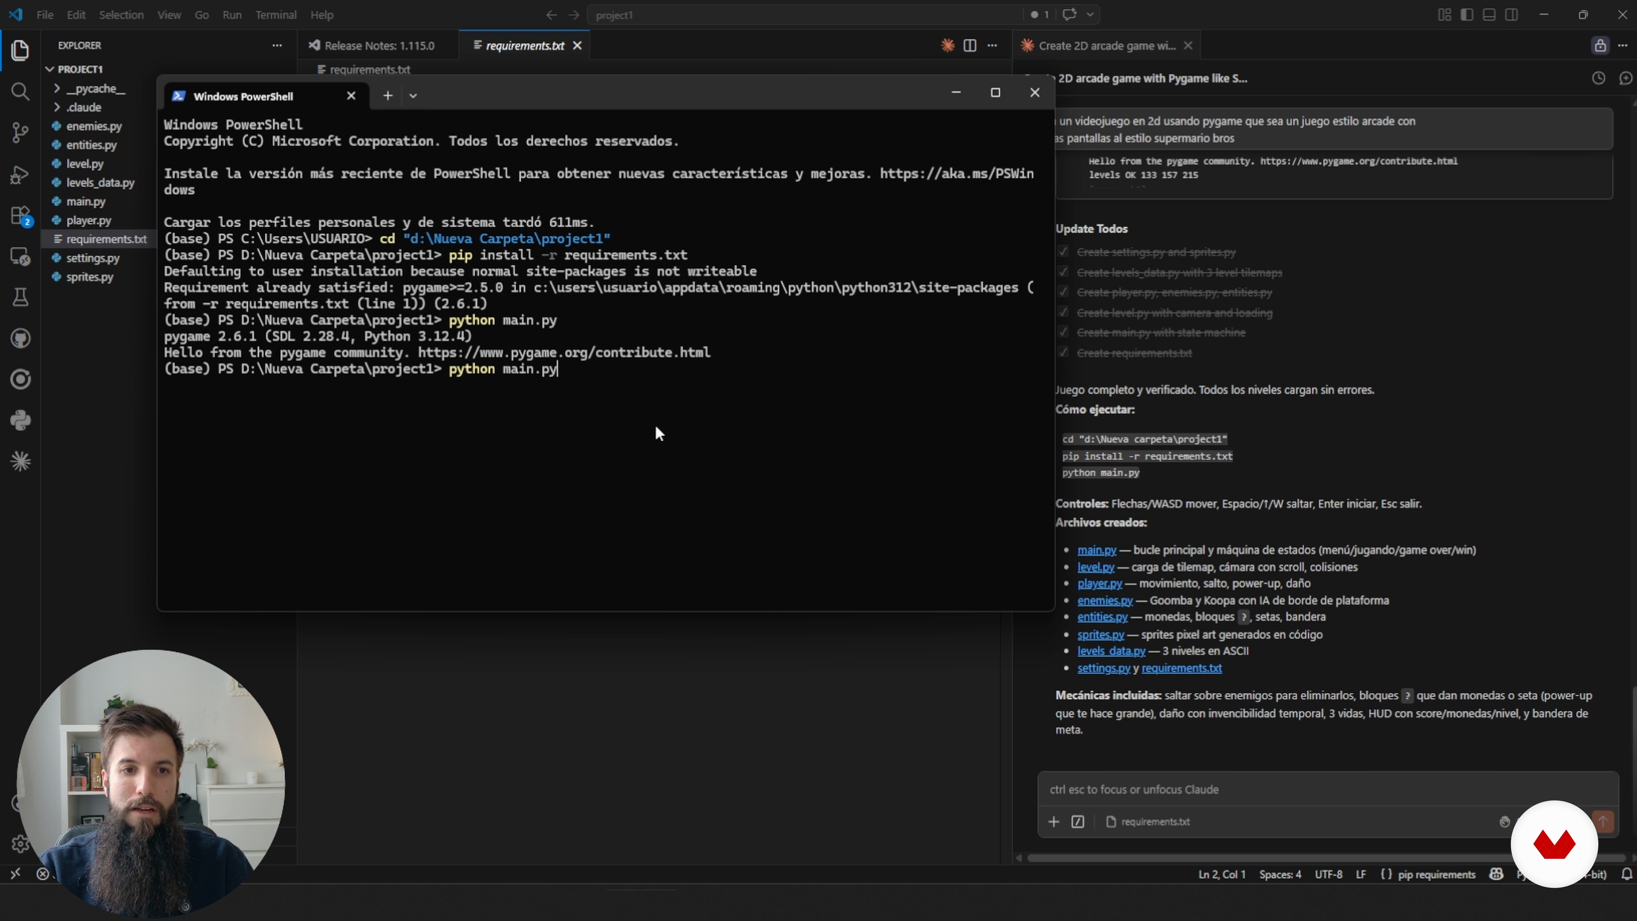
Task: Click the slash commands icon in Claude input
Action: pyautogui.click(x=1078, y=822)
